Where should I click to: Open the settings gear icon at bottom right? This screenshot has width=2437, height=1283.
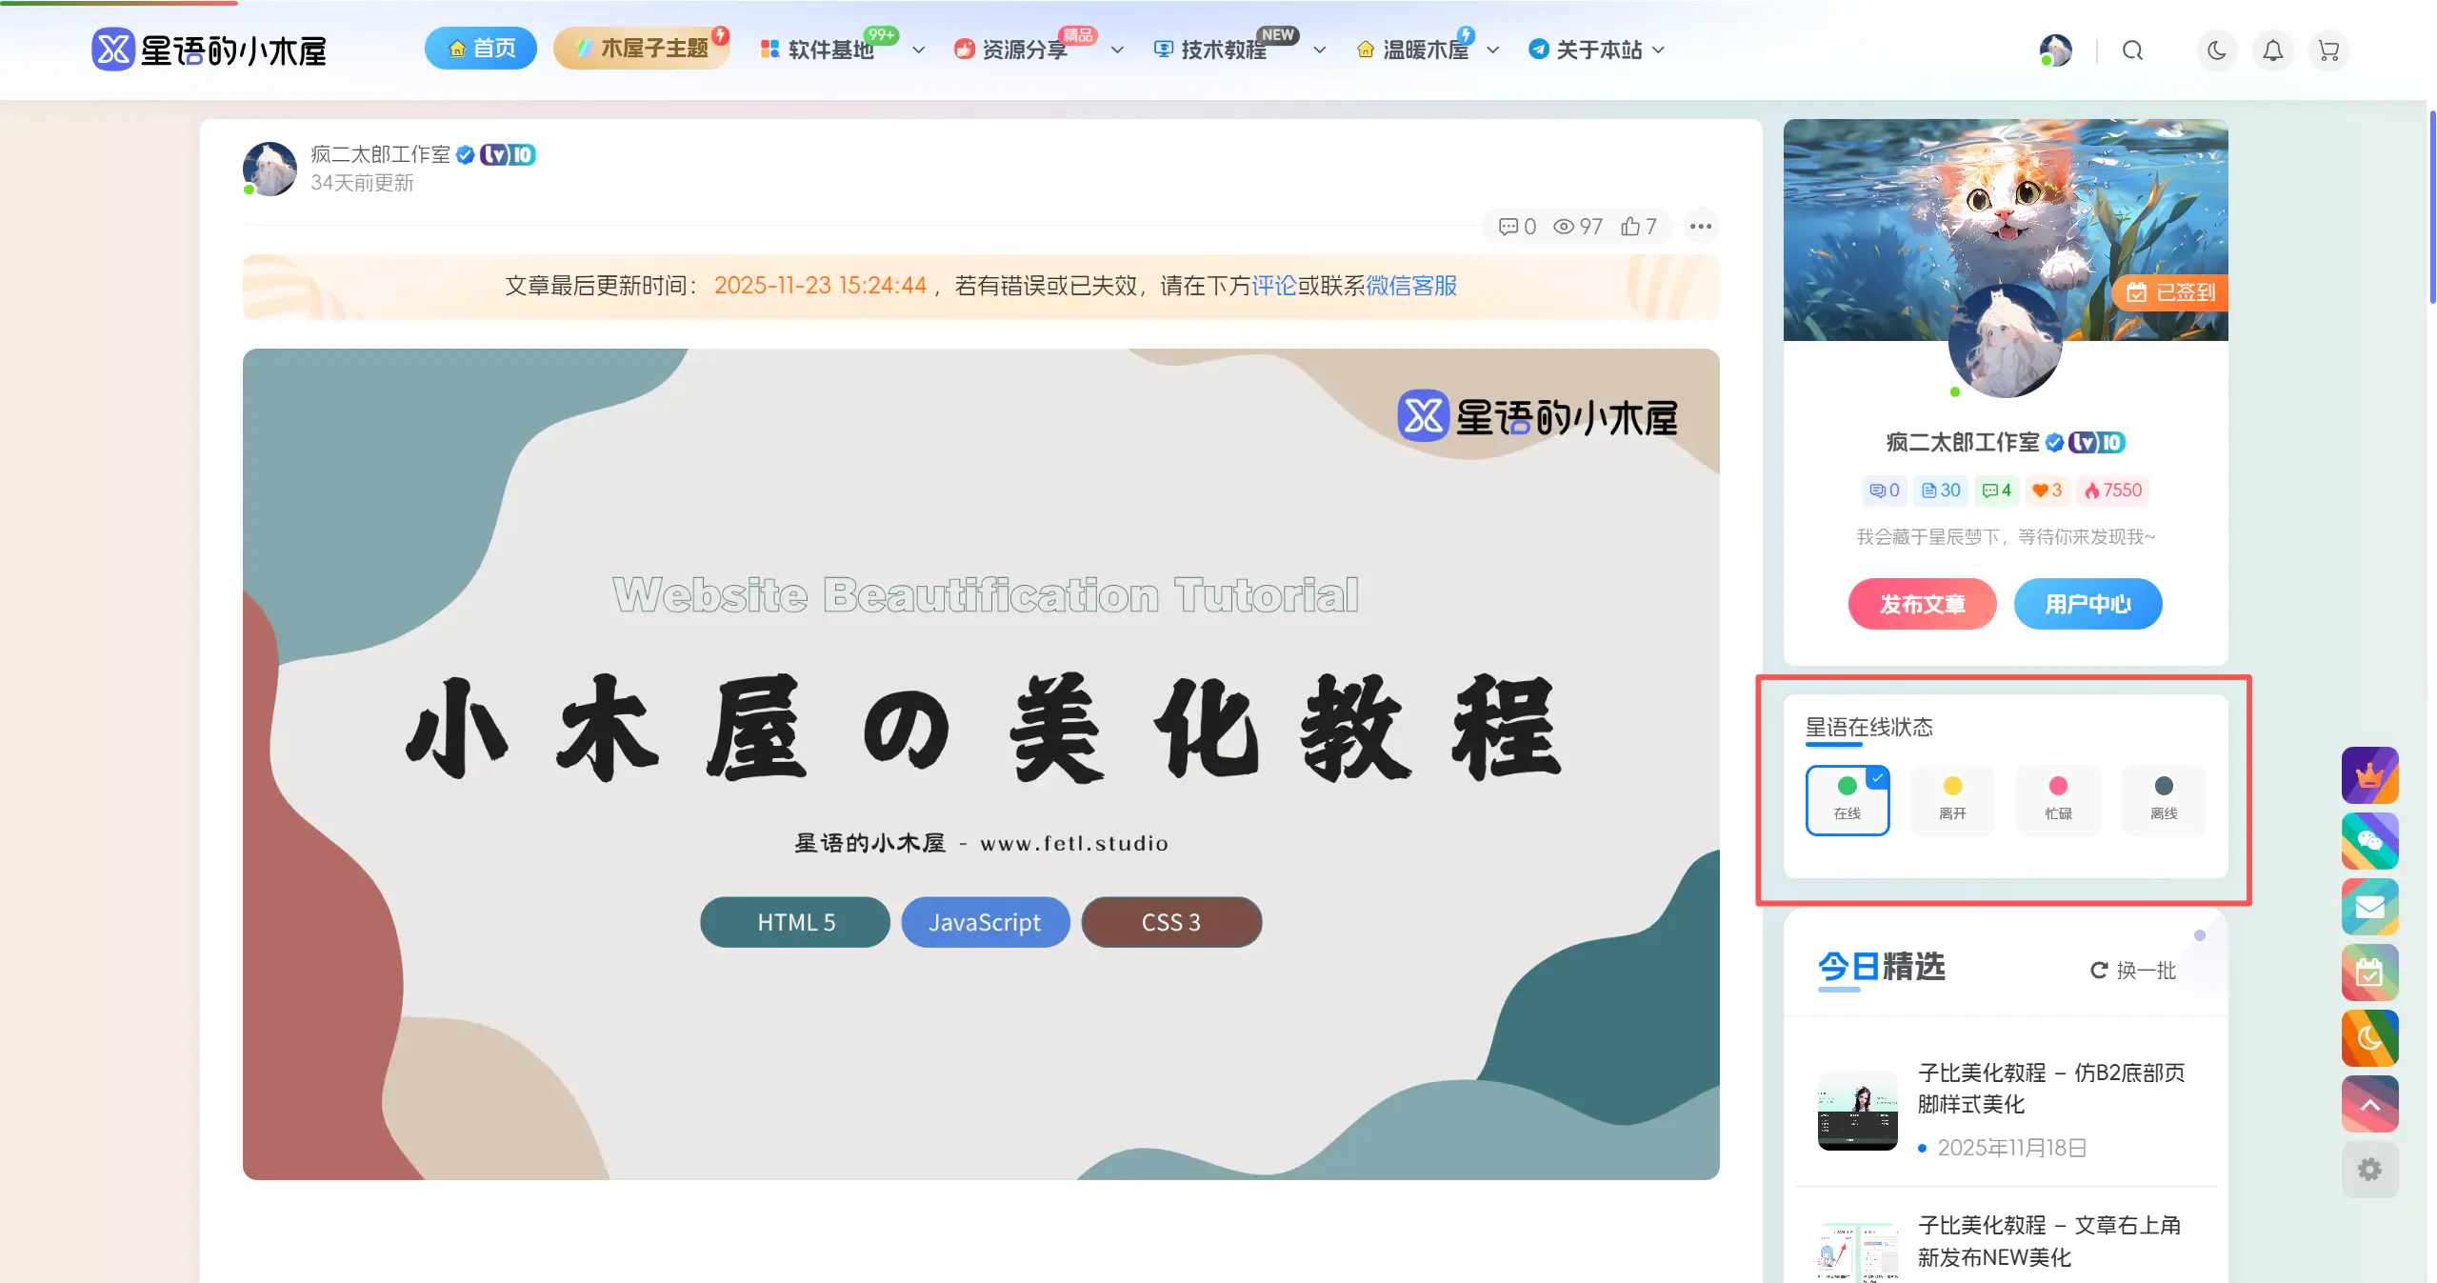pyautogui.click(x=2369, y=1170)
